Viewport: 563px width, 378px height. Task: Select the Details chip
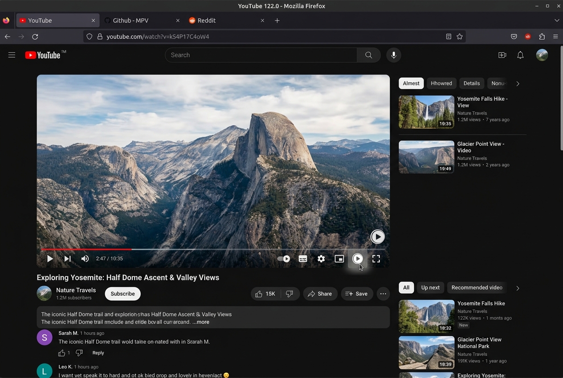click(472, 83)
